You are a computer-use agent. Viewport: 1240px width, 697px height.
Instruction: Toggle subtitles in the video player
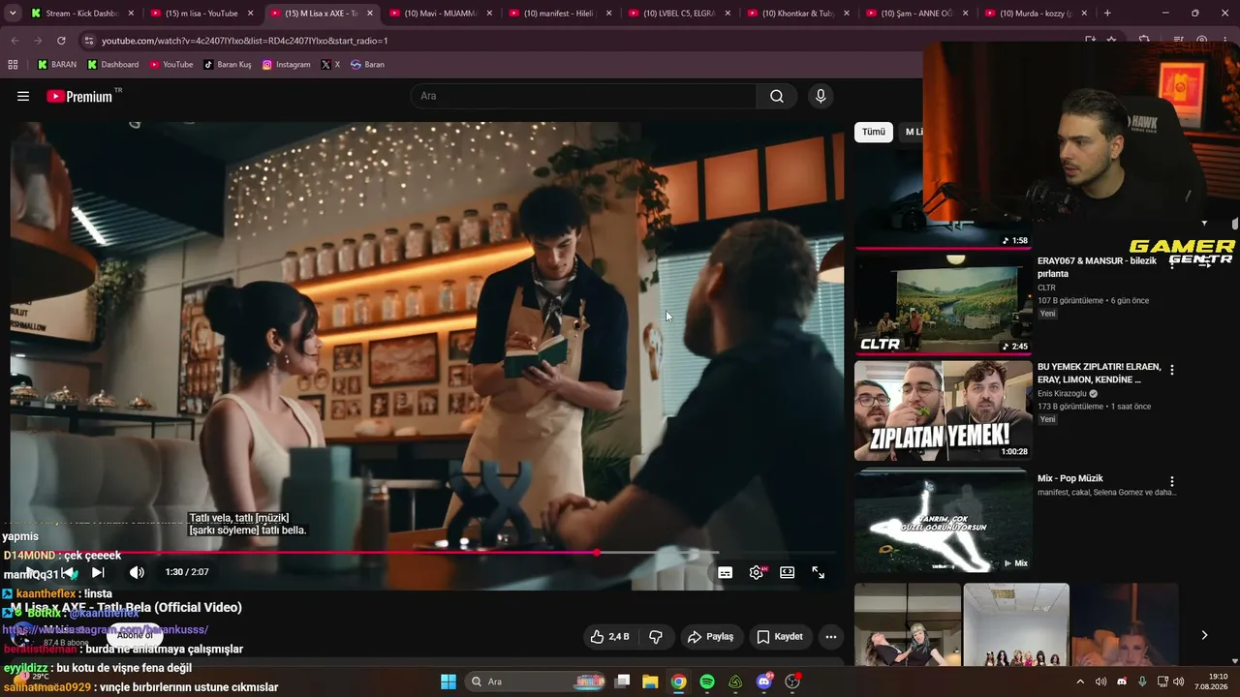coord(725,572)
